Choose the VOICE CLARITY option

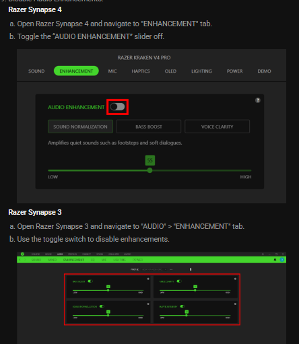217,127
